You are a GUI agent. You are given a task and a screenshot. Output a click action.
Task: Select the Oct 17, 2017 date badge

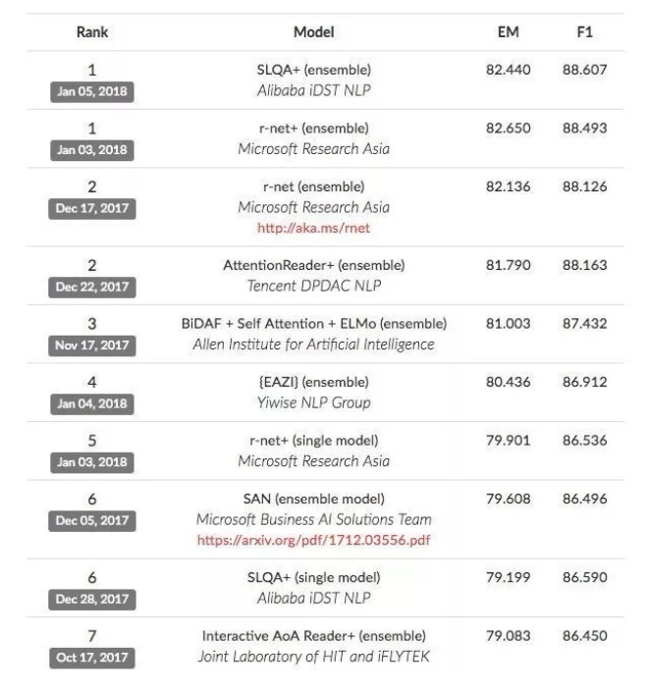[92, 657]
